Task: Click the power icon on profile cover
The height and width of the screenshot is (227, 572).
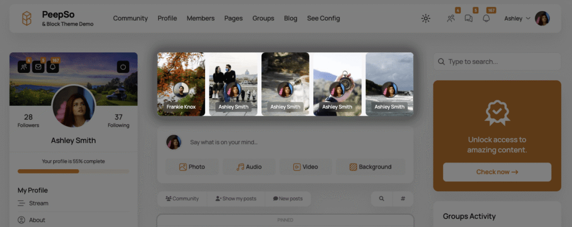Action: point(123,67)
